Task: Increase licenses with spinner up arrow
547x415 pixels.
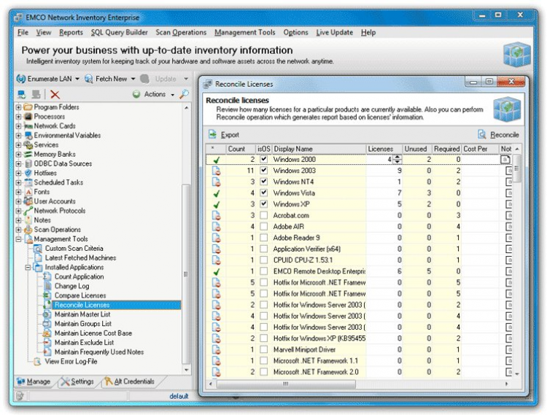Action: tap(397, 157)
